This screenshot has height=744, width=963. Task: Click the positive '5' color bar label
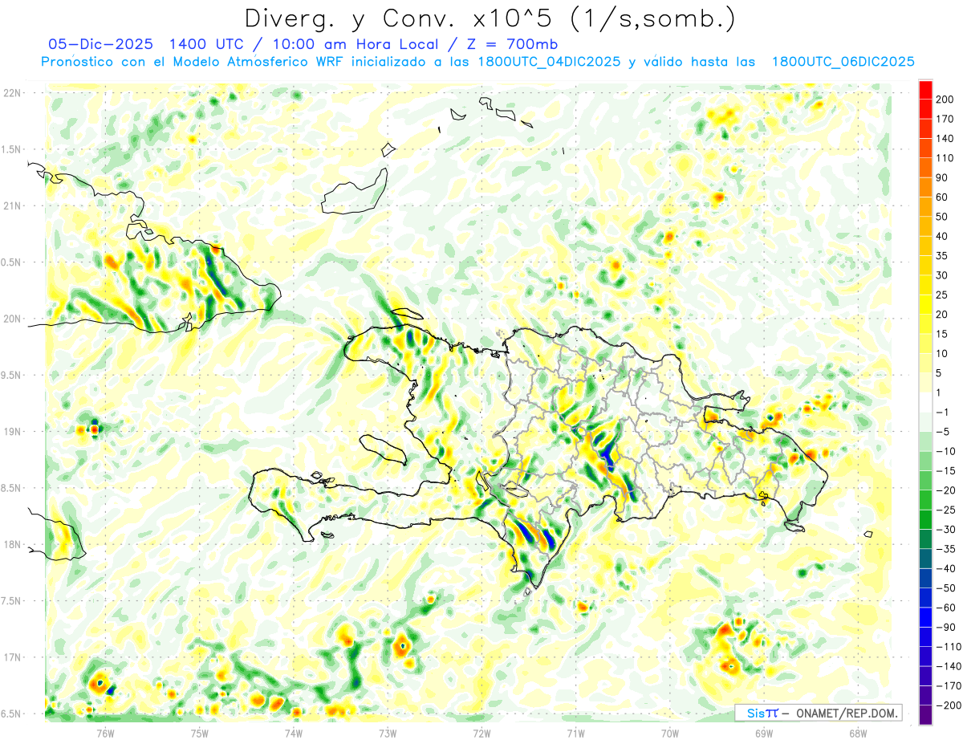click(941, 373)
